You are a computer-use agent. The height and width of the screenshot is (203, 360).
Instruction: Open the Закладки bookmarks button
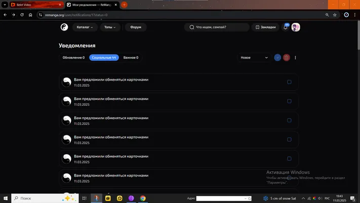(265, 27)
